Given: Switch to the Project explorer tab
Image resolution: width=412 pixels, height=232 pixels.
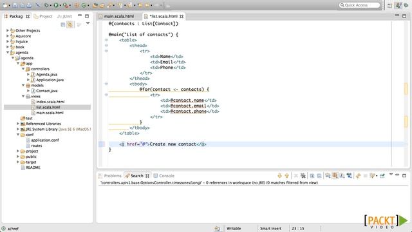Looking at the screenshot, I should point(43,16).
